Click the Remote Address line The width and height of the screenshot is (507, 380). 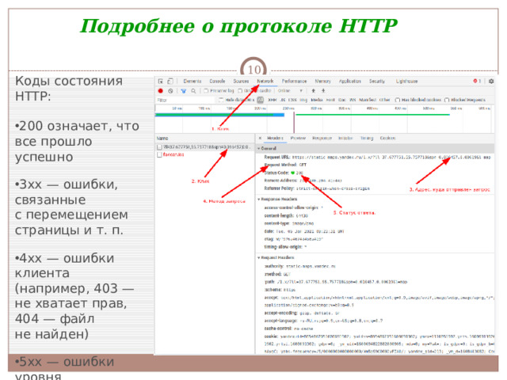[303, 180]
